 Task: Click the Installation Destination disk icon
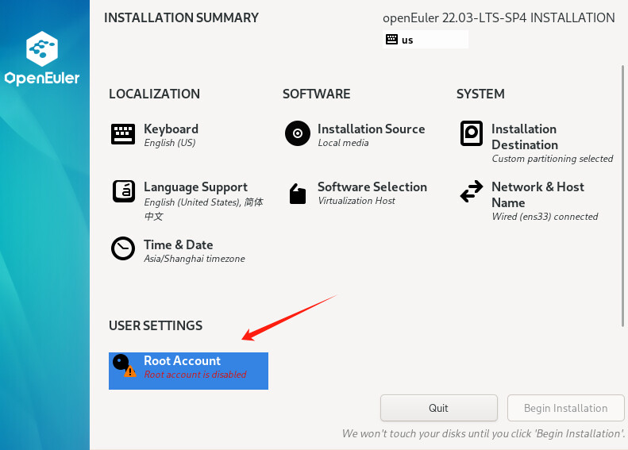point(472,133)
